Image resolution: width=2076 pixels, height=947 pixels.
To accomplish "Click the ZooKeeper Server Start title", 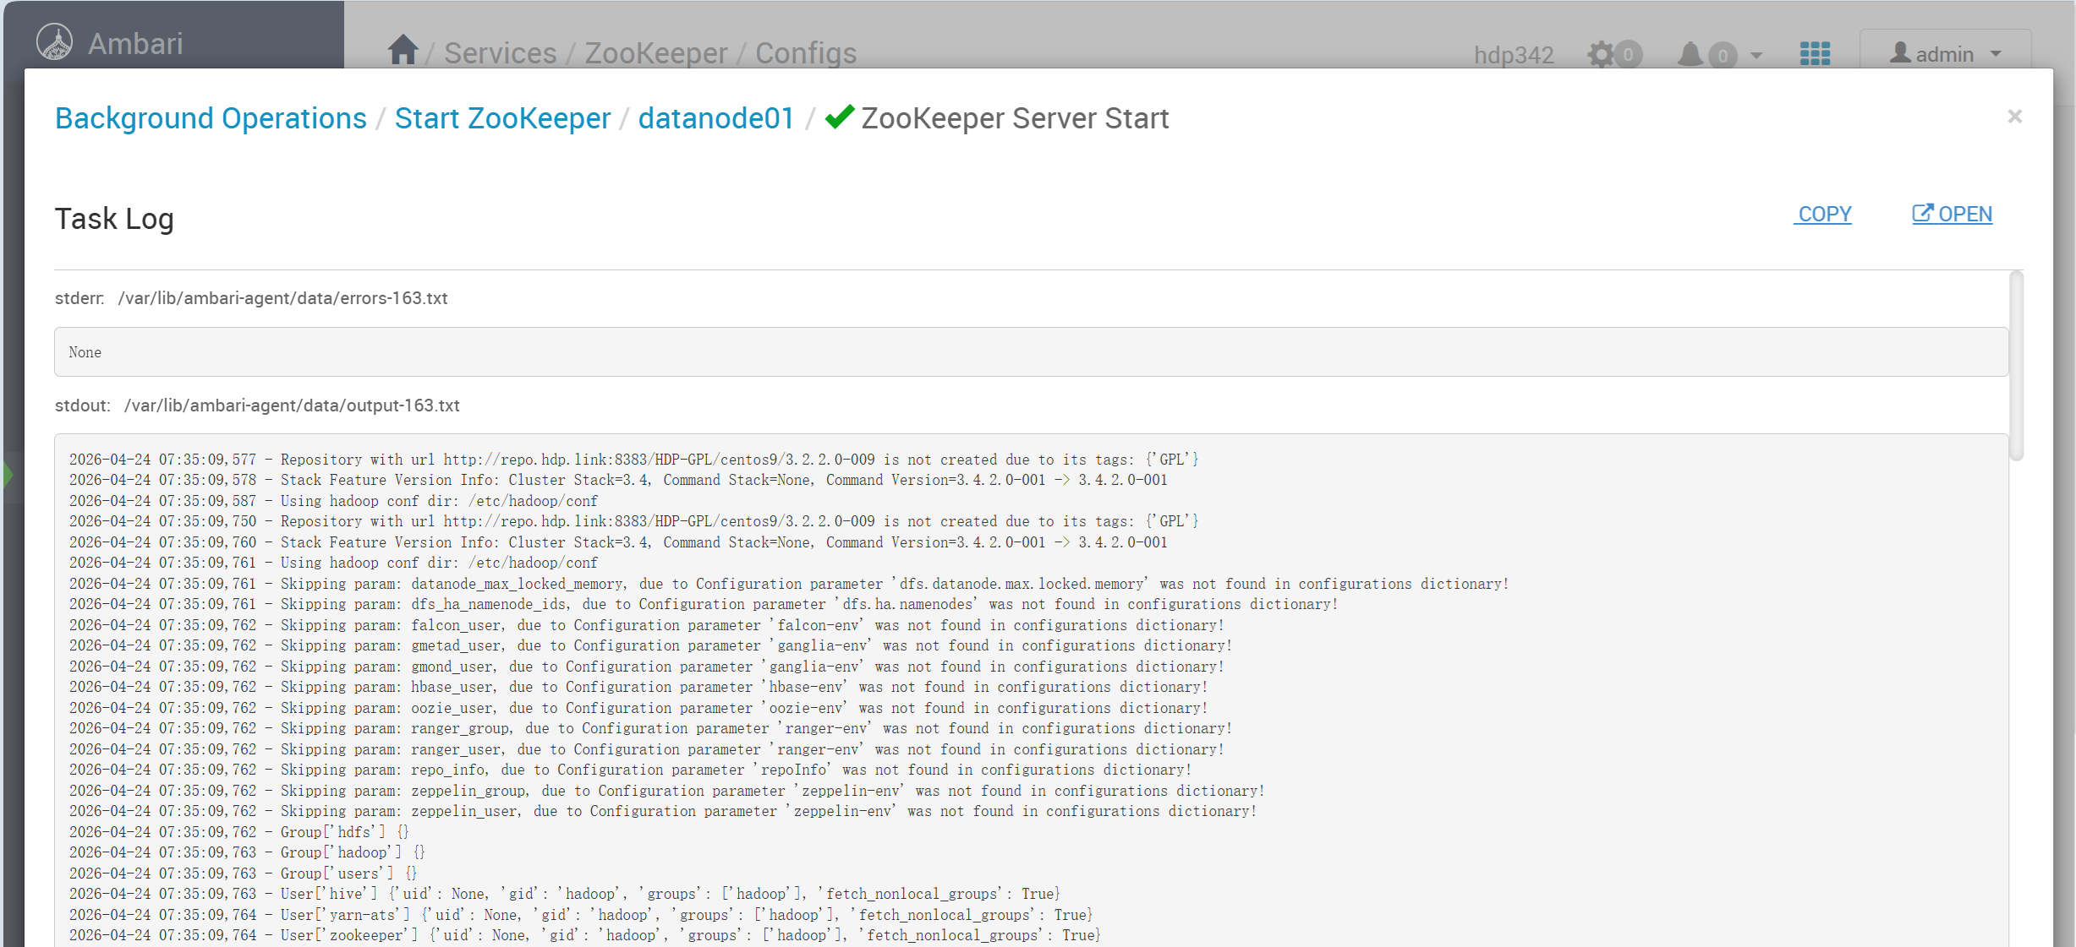I will click(1015, 118).
